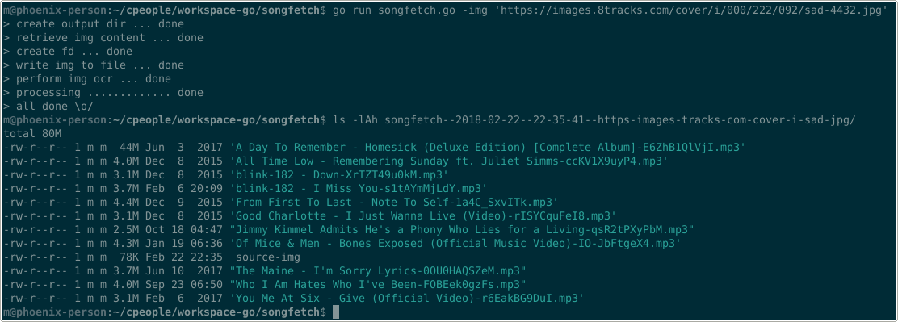This screenshot has width=898, height=322.
Task: Click the songfetch output directory name in ls command
Action: [620, 120]
